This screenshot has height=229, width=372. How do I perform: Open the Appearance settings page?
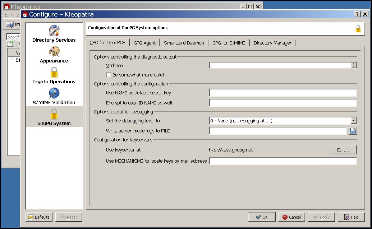click(x=54, y=55)
